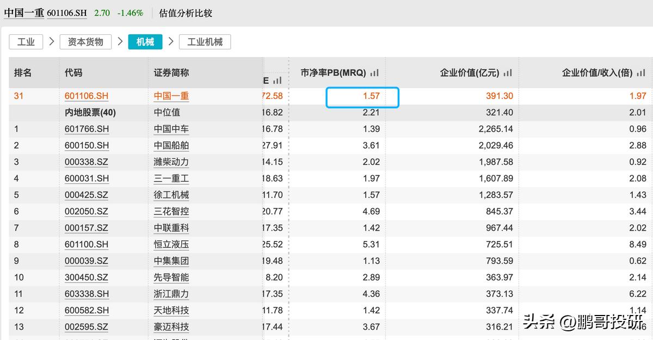Open the 601106.SH stock code link
Screen dimensions: 653x340
point(86,96)
